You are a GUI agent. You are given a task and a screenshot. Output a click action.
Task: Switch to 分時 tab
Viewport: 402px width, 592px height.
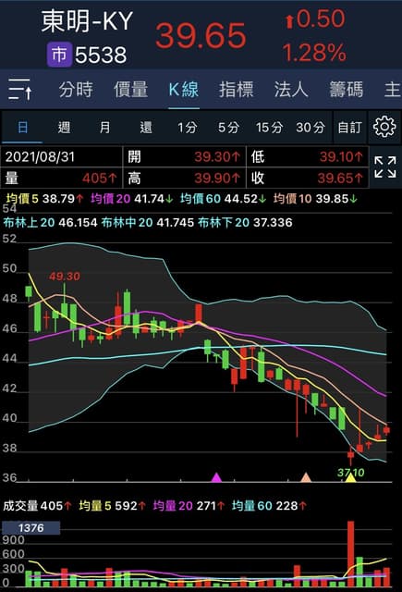[76, 90]
